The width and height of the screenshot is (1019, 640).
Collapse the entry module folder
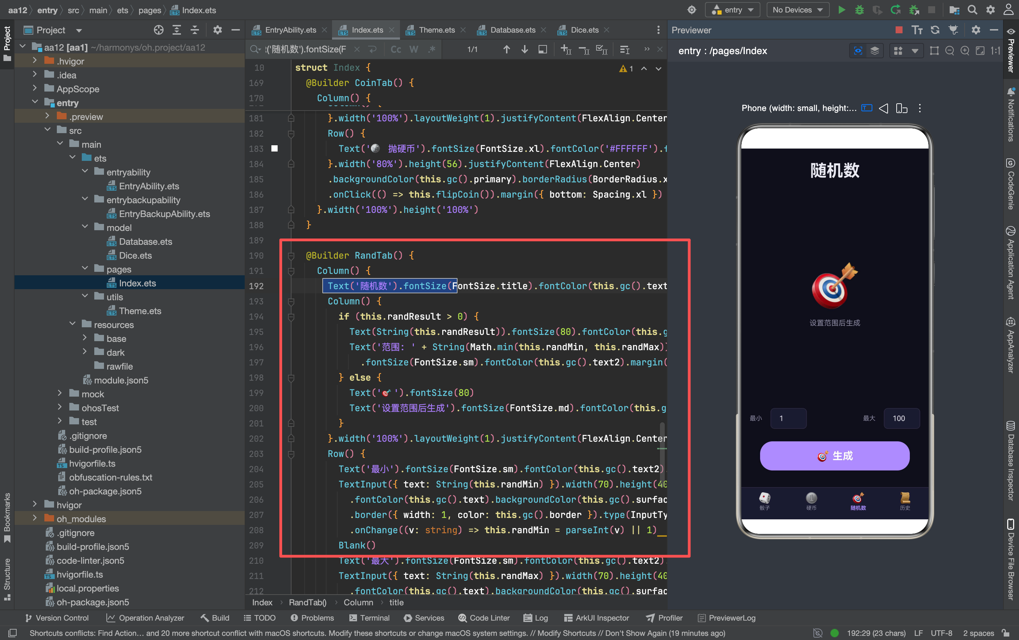pos(35,102)
